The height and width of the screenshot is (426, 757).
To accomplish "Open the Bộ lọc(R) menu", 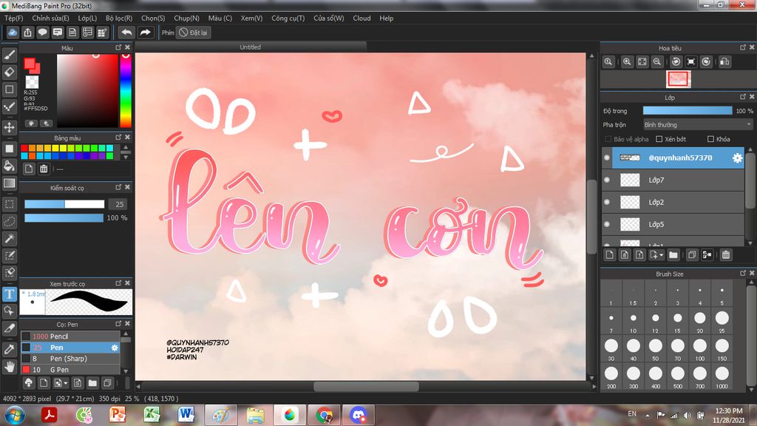I will [x=119, y=18].
